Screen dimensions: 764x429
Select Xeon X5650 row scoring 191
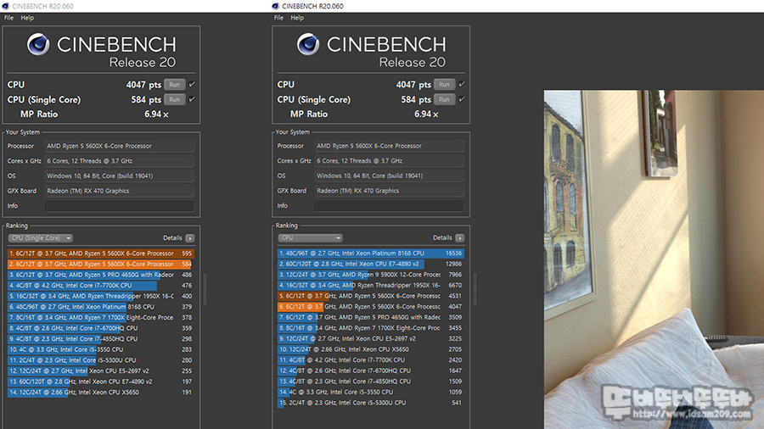[x=100, y=392]
